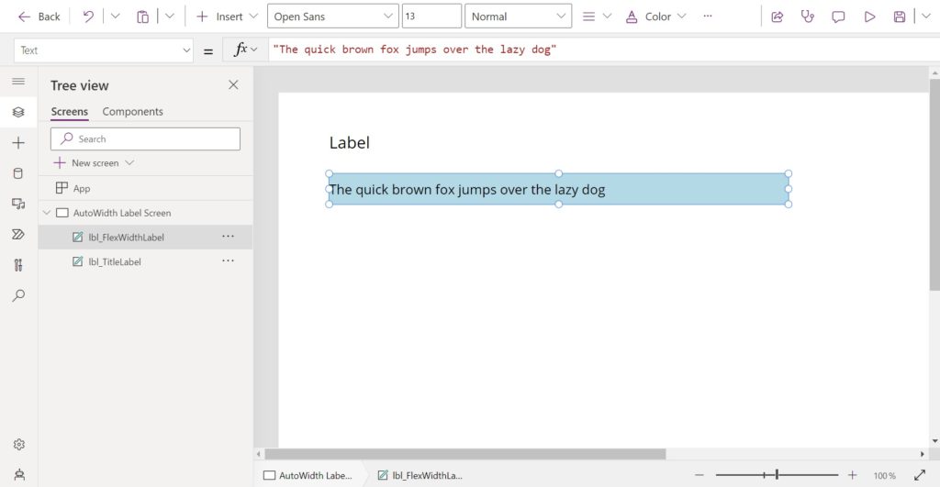
Task: Click the Back button
Action: click(39, 17)
